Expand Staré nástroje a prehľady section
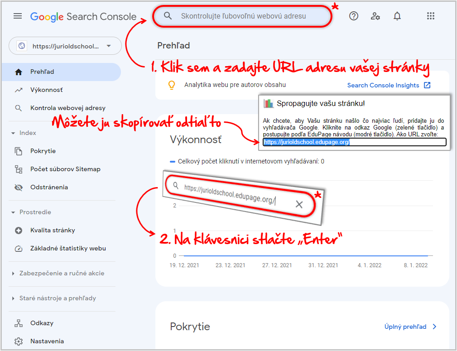 coord(53,298)
